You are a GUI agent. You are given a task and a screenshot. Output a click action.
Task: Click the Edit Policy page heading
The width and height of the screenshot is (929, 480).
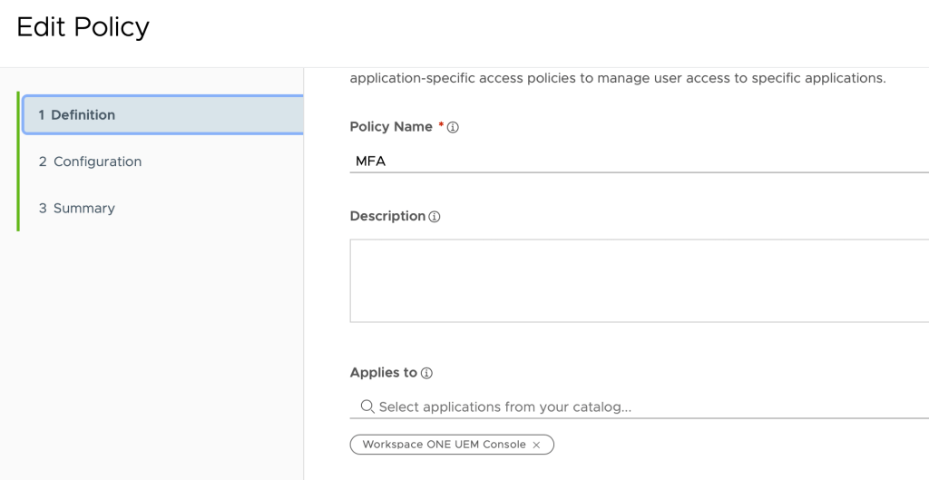coord(83,27)
